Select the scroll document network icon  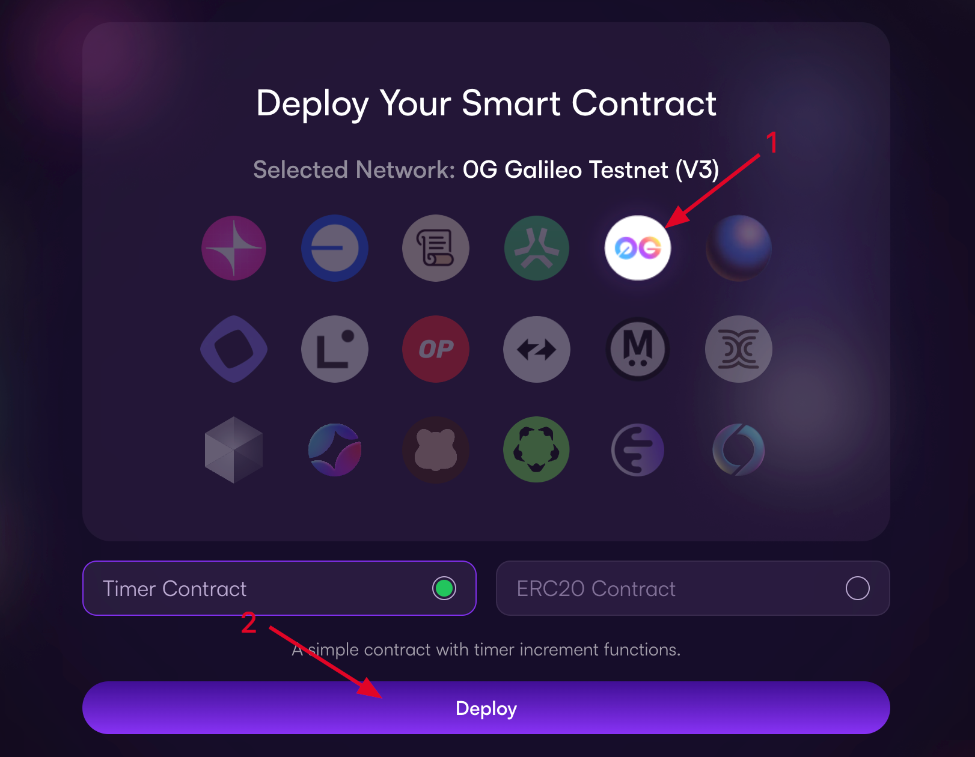point(436,248)
